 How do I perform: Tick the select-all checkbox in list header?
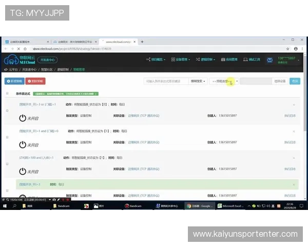tap(7, 93)
